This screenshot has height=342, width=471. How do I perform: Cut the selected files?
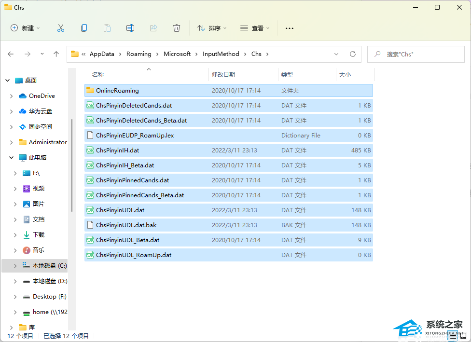[x=60, y=28]
